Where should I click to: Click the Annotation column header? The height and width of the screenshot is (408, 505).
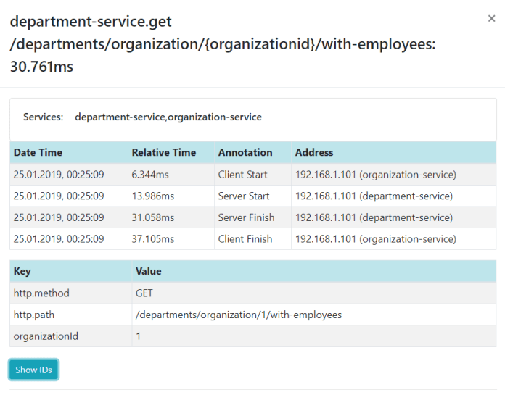[x=245, y=153]
